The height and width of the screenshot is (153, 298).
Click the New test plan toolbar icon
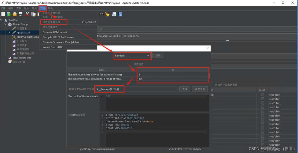3,14
